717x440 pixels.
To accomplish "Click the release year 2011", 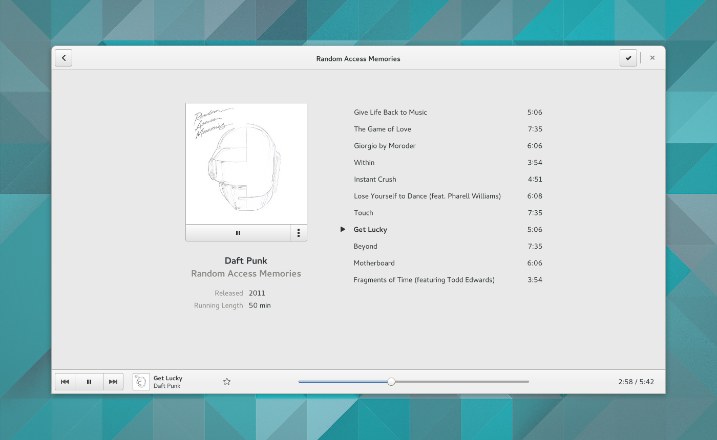I will pyautogui.click(x=257, y=293).
